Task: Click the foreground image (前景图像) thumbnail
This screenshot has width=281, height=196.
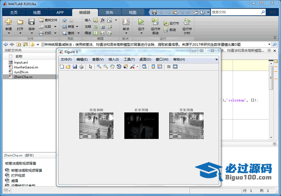Action: click(141, 125)
